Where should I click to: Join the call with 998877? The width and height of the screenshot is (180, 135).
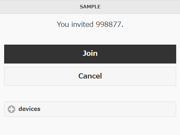click(90, 54)
